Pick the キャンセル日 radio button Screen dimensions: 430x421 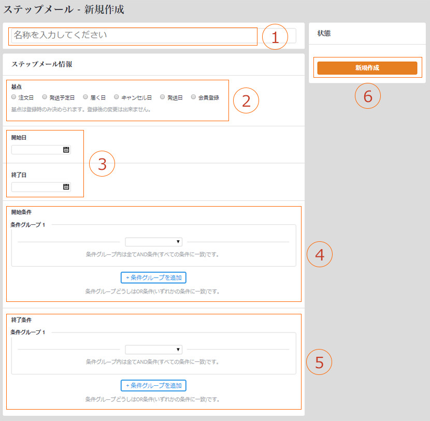[x=117, y=97]
